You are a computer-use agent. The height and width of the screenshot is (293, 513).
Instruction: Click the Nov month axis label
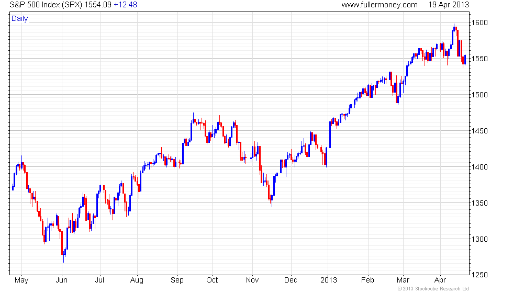point(252,280)
